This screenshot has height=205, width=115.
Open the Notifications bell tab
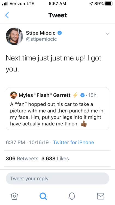pyautogui.click(x=72, y=196)
